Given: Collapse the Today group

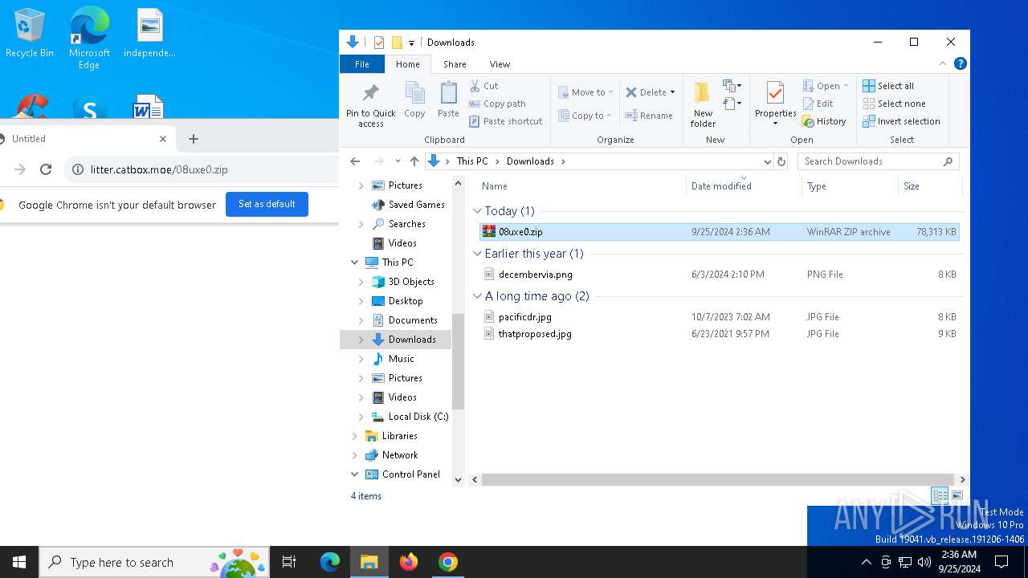Looking at the screenshot, I should tap(477, 211).
